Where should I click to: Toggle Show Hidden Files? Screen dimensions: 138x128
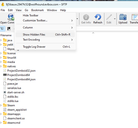pos(45,35)
